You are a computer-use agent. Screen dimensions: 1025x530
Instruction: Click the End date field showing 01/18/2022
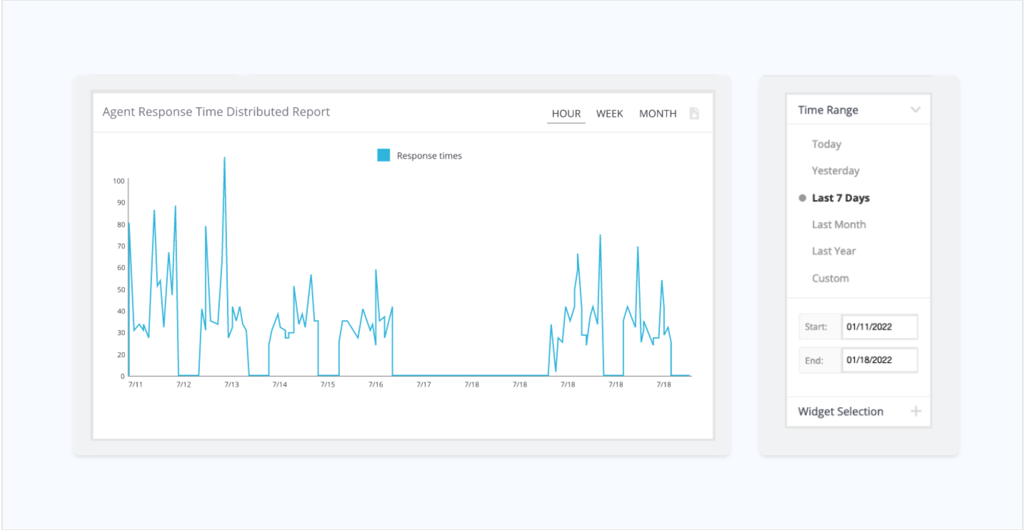(879, 360)
